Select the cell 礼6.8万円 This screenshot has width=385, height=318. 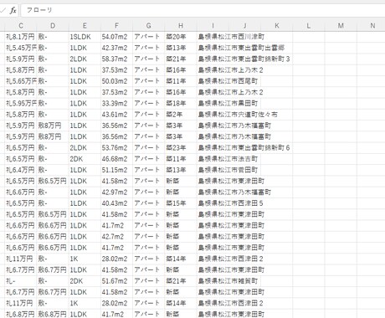(x=21, y=315)
